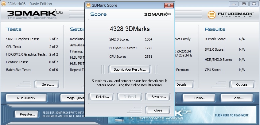This screenshot has width=260, height=125.
Task: Click Save as button
Action: 158,97
